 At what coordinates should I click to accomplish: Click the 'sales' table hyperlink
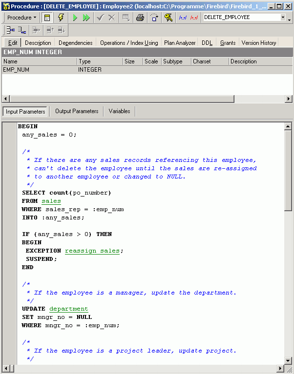(51, 201)
